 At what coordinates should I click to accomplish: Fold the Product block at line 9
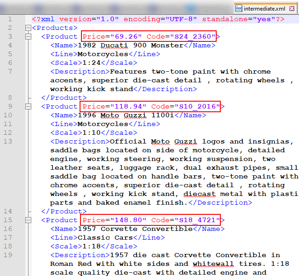[x=29, y=107]
